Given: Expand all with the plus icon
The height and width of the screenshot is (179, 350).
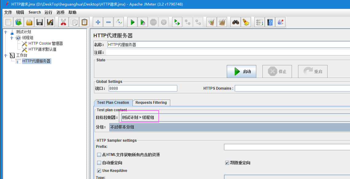Looking at the screenshot, I should pyautogui.click(x=98, y=22).
